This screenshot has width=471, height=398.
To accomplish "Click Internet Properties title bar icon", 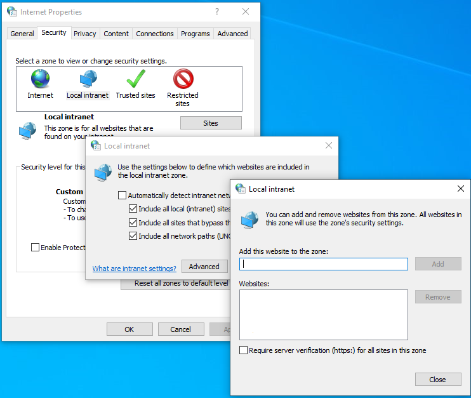I will (x=12, y=11).
